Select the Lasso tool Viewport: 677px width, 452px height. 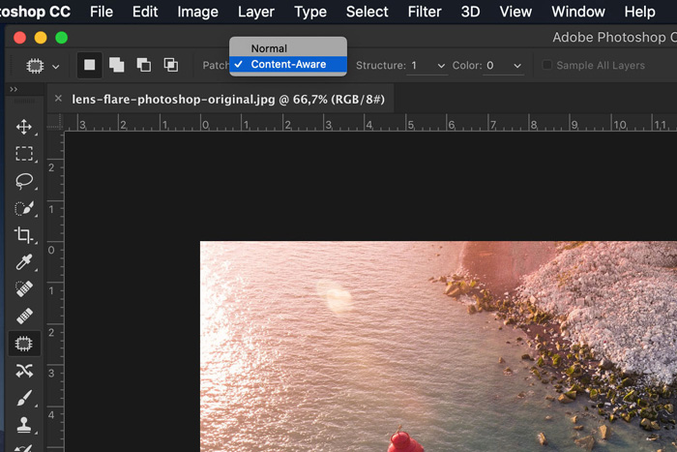pos(24,181)
